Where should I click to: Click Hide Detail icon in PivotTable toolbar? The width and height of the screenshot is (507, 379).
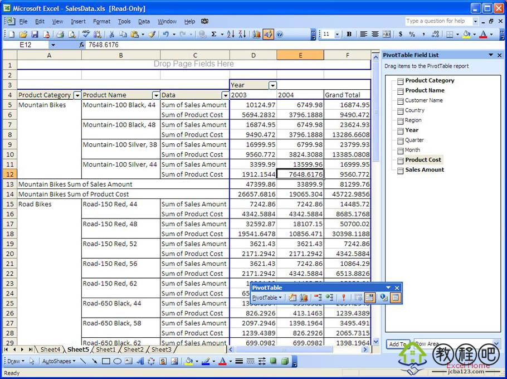[318, 298]
